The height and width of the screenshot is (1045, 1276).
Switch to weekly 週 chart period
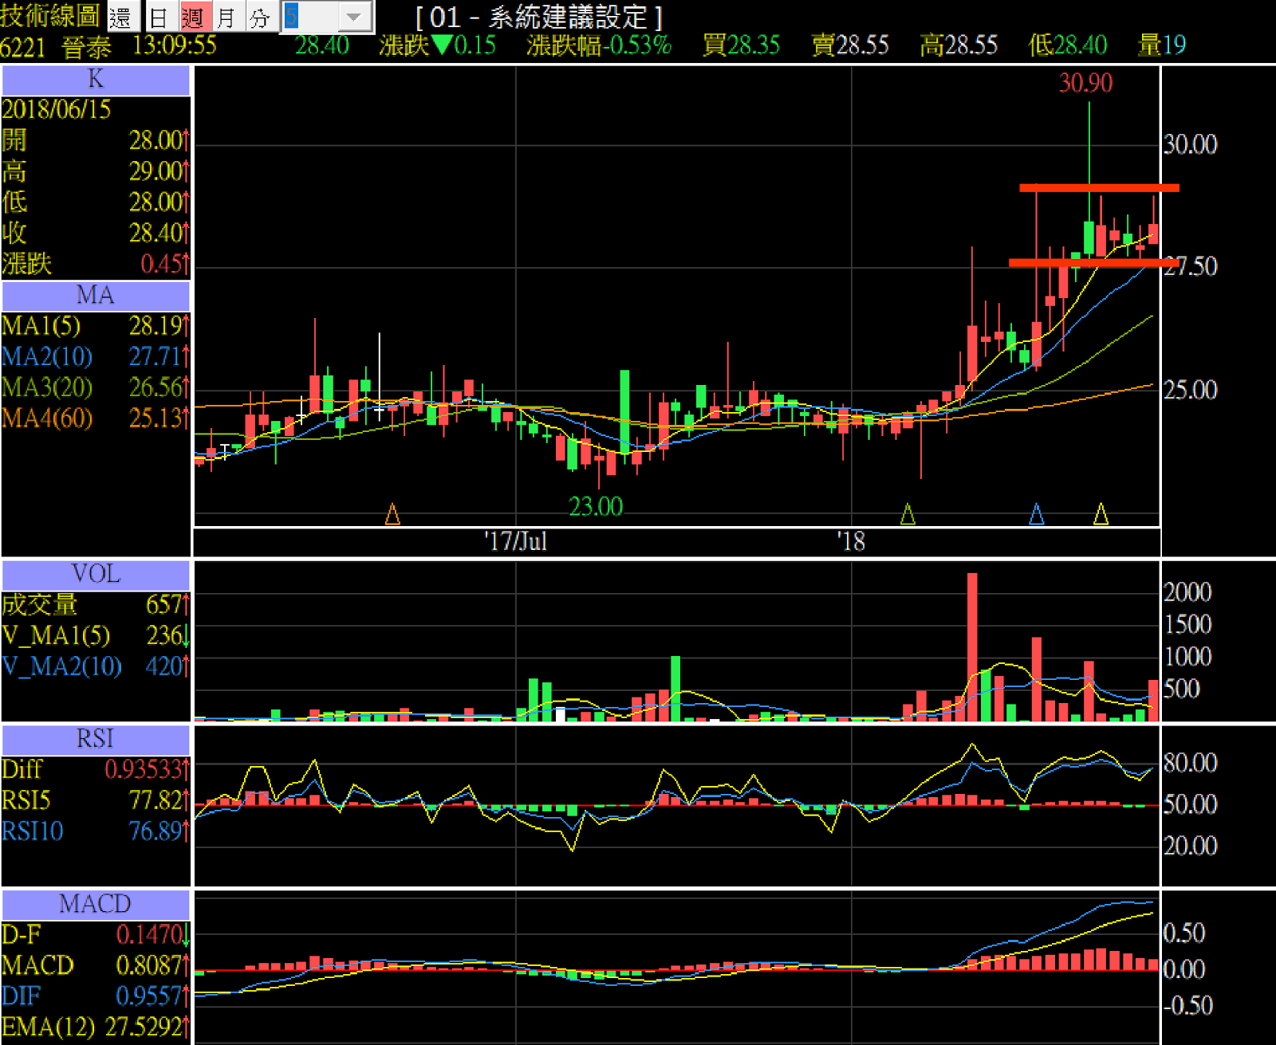(x=194, y=17)
